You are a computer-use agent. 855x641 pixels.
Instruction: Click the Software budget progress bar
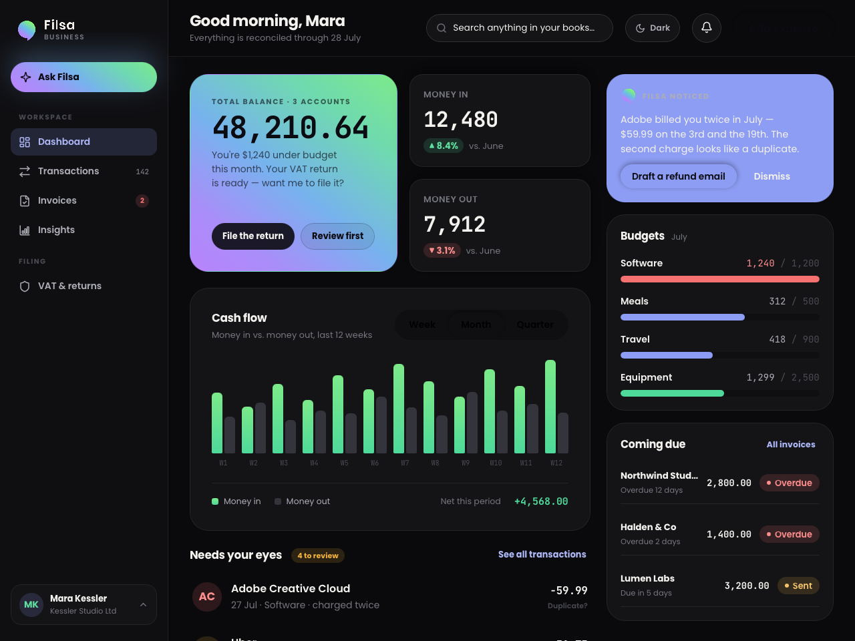click(719, 279)
